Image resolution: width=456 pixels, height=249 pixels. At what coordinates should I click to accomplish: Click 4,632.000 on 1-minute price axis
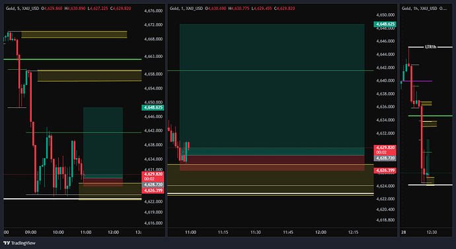(385, 133)
